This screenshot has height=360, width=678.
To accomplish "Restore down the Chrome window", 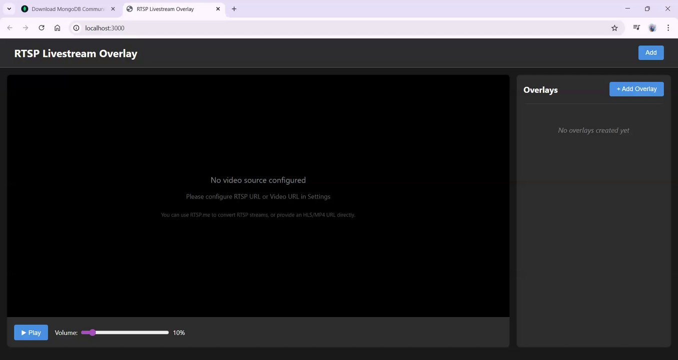I will 647,8.
